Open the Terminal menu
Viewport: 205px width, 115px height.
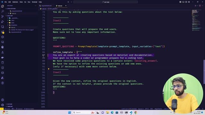pos(35,2)
